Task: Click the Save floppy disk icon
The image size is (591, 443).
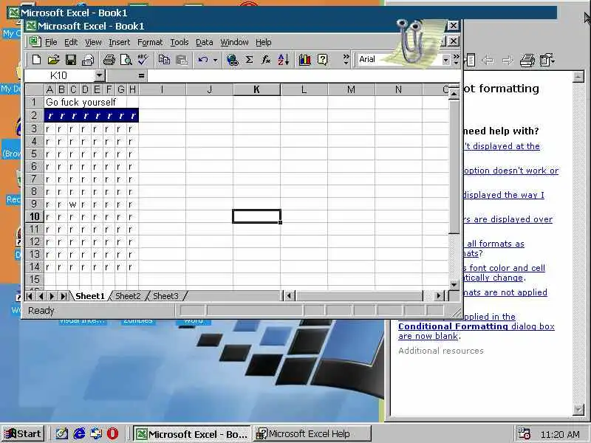Action: coord(71,60)
